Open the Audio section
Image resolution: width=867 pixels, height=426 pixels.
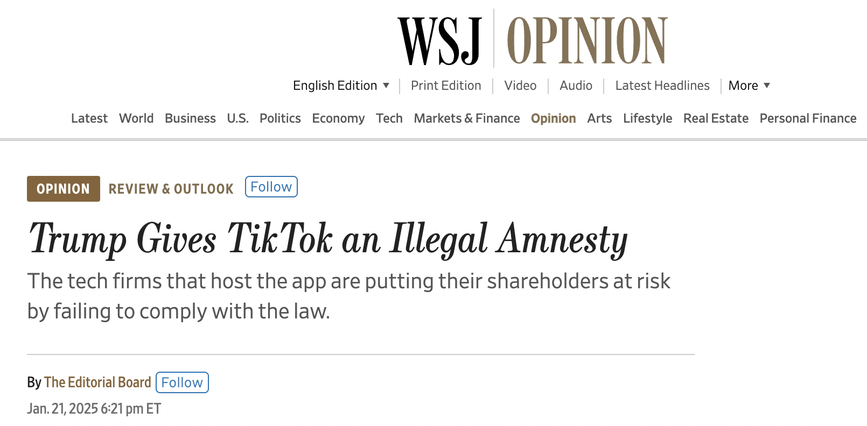pyautogui.click(x=576, y=86)
